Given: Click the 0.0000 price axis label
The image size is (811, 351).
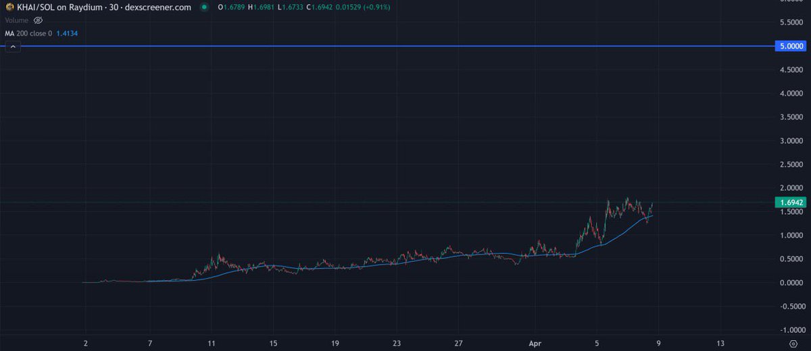Looking at the screenshot, I should point(791,282).
